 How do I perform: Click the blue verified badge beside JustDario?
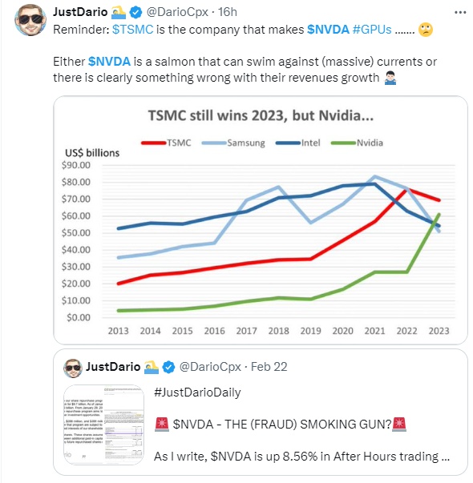(135, 12)
